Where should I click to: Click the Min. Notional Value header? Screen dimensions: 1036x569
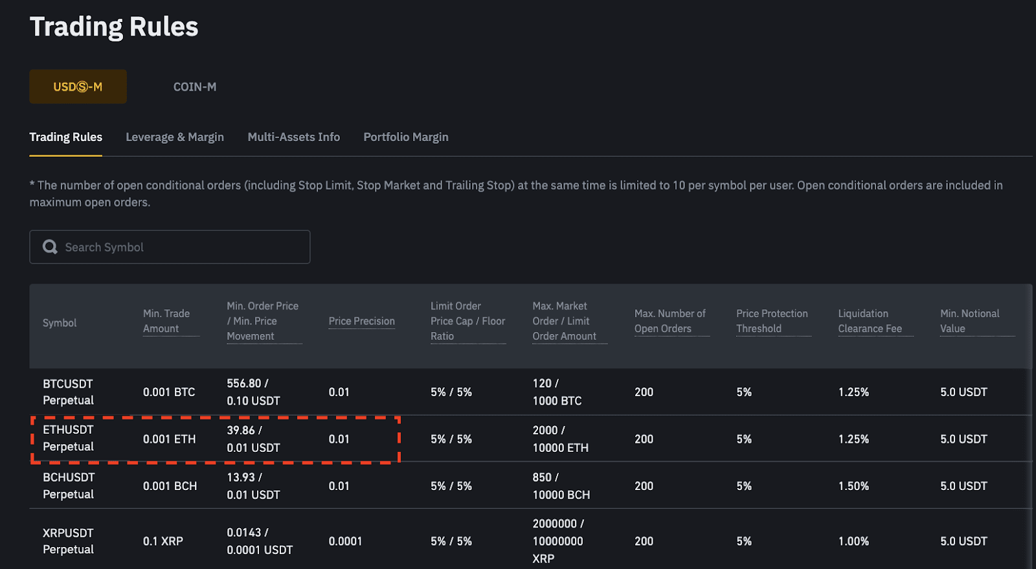click(x=969, y=321)
